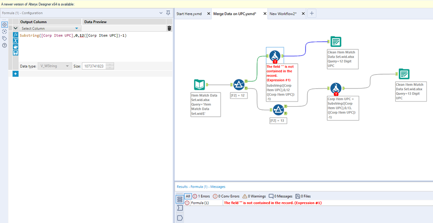
Task: Click the Query=13 Digit UPC output annotation
Action: point(411,91)
